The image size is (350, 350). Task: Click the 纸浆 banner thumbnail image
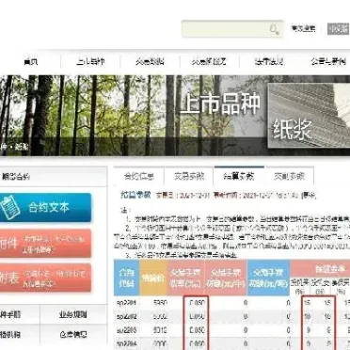(x=309, y=116)
